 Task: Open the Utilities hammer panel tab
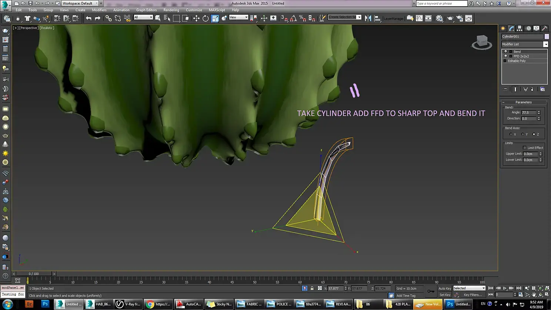pos(544,28)
